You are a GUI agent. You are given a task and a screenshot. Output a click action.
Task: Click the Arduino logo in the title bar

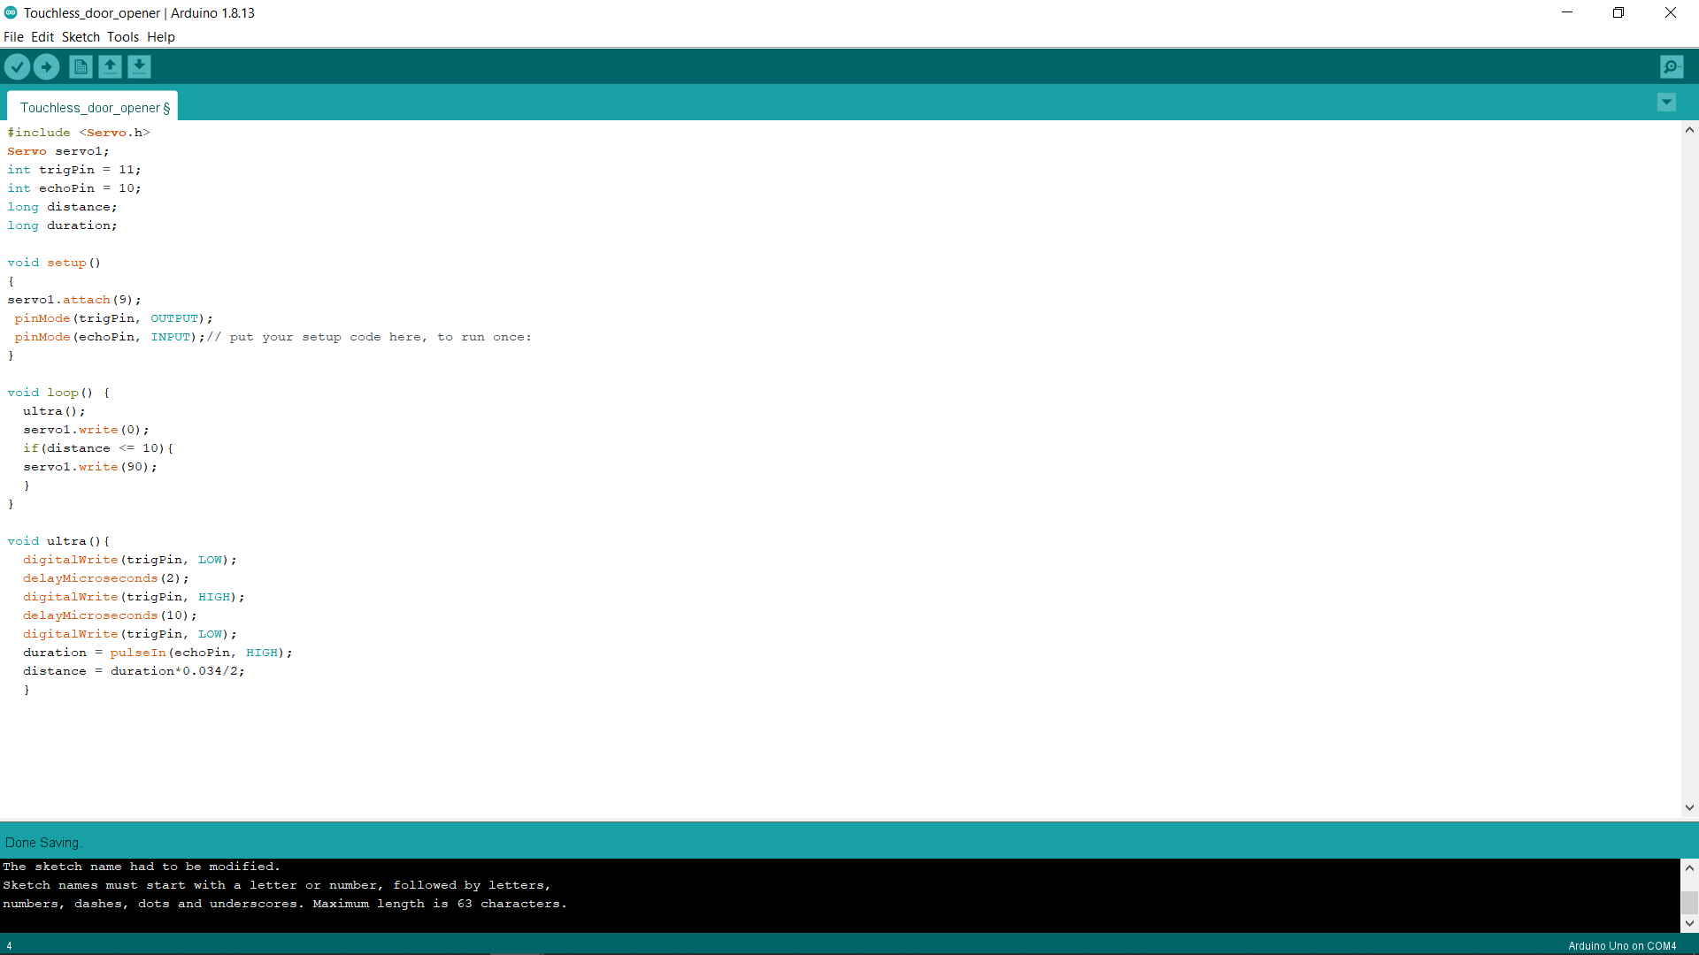11,12
